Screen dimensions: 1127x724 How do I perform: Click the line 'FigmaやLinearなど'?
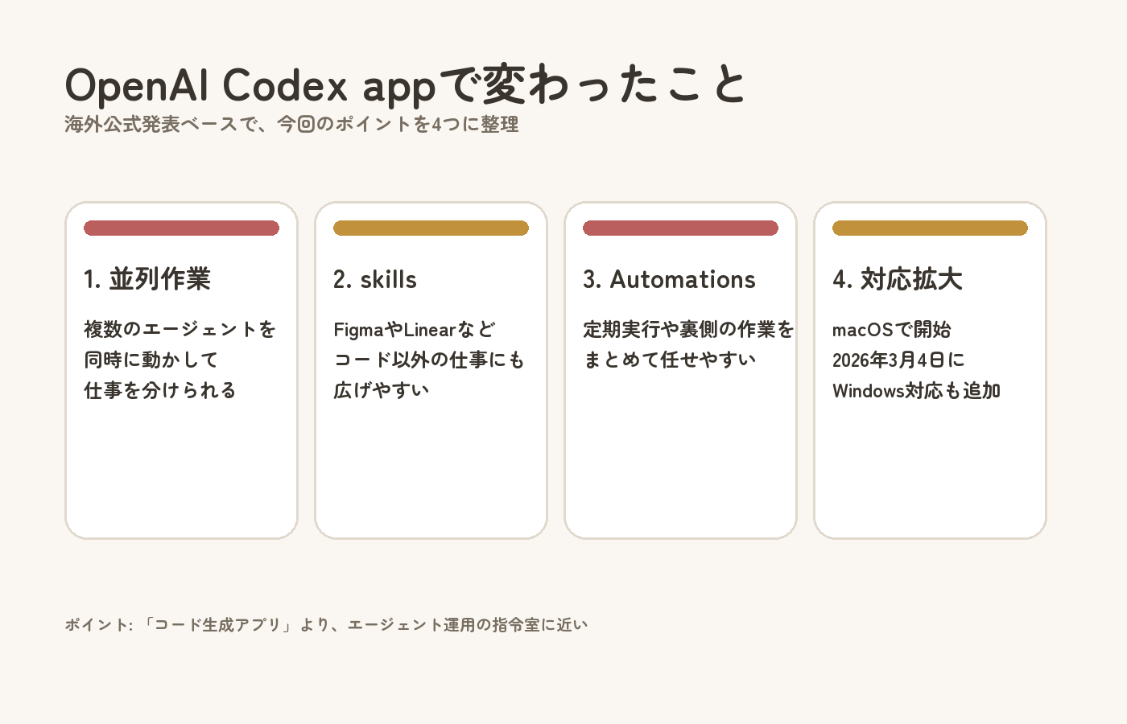[x=415, y=329]
